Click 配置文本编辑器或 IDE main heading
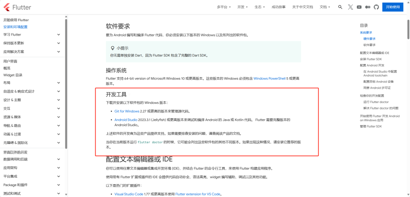The height and width of the screenshot is (197, 410). pos(139,159)
